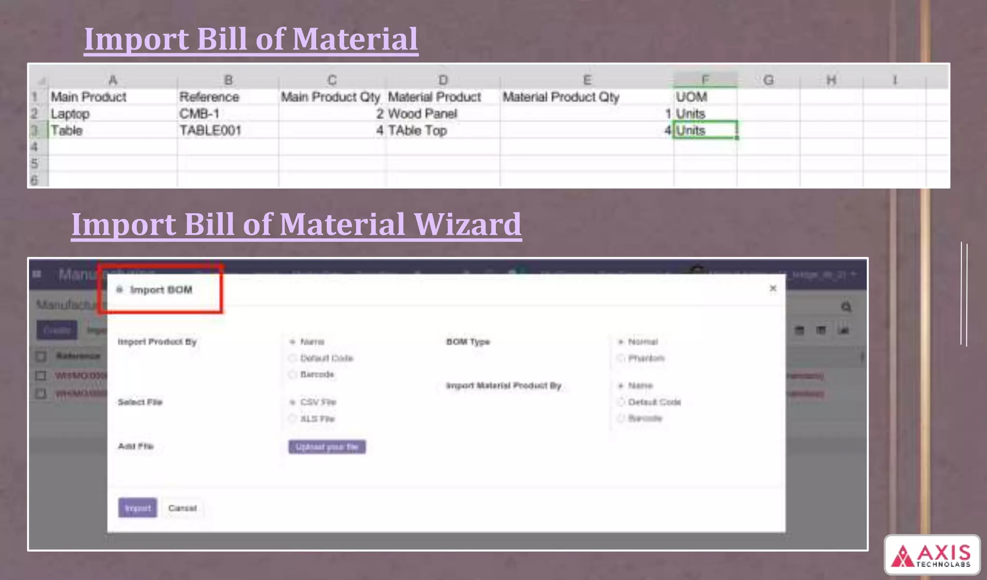The height and width of the screenshot is (580, 987).
Task: Click the 'Material Product Qty' cell
Action: click(587, 97)
